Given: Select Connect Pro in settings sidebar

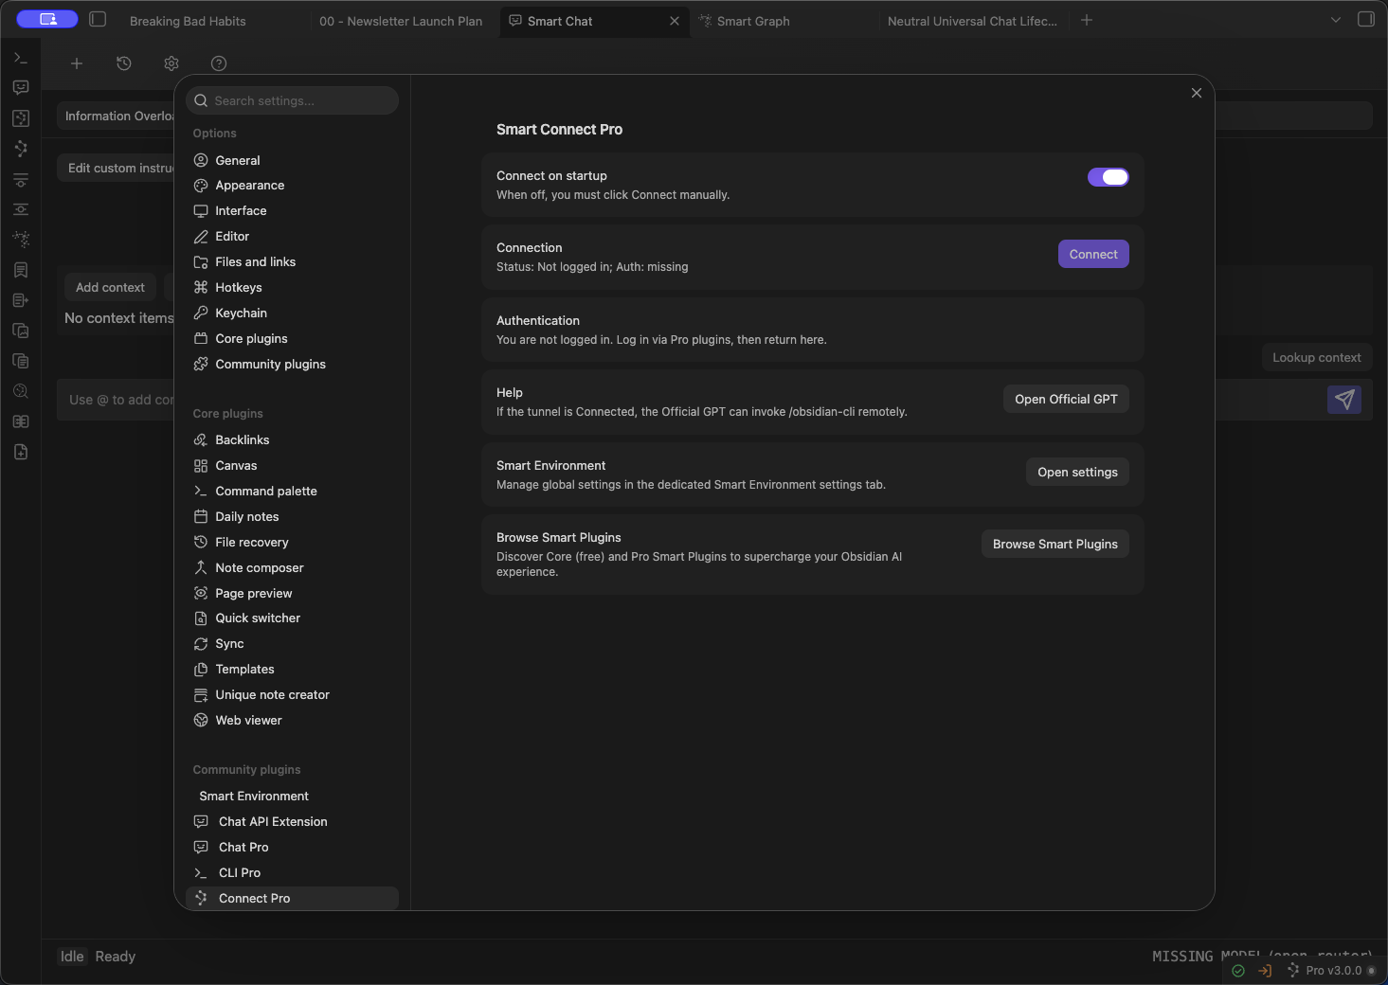Looking at the screenshot, I should pyautogui.click(x=292, y=899).
